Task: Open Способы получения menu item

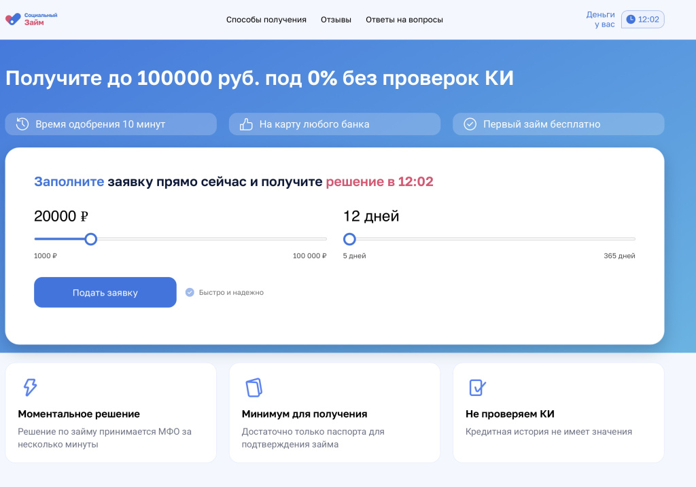Action: point(265,20)
